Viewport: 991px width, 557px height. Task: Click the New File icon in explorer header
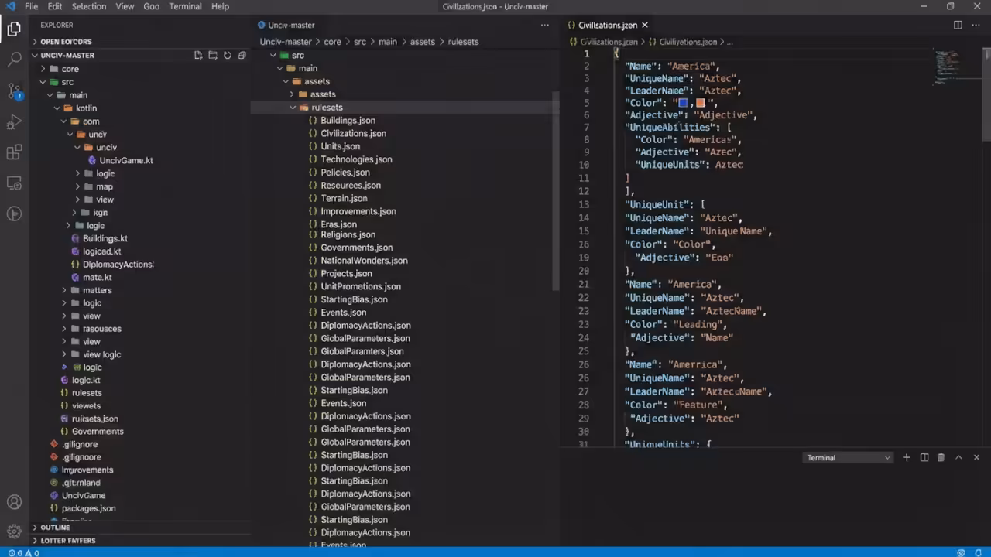coord(198,56)
